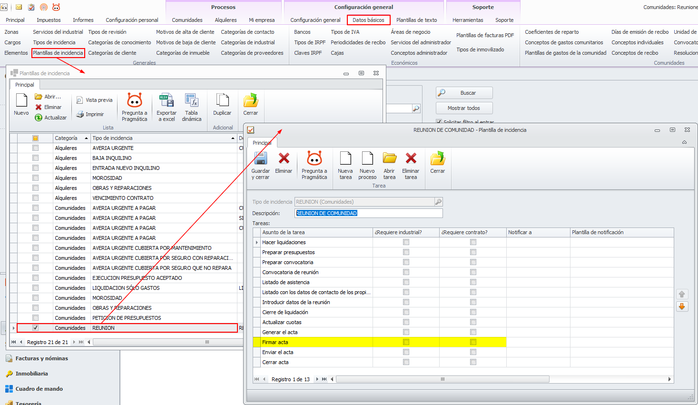Go to the next record in the list window navigator
Viewport: 698px width, 405px height.
(x=74, y=342)
